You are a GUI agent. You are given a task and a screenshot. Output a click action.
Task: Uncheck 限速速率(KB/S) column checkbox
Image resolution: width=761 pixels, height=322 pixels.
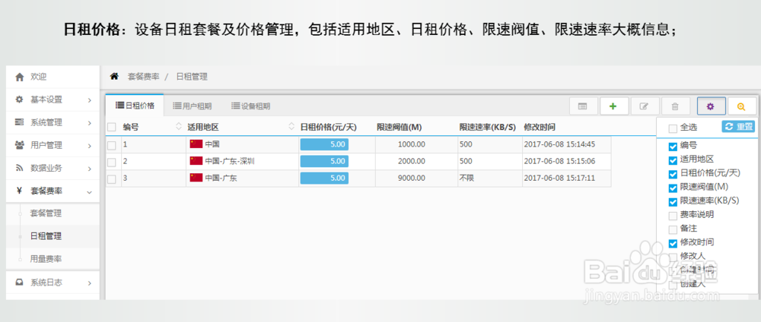(x=673, y=202)
